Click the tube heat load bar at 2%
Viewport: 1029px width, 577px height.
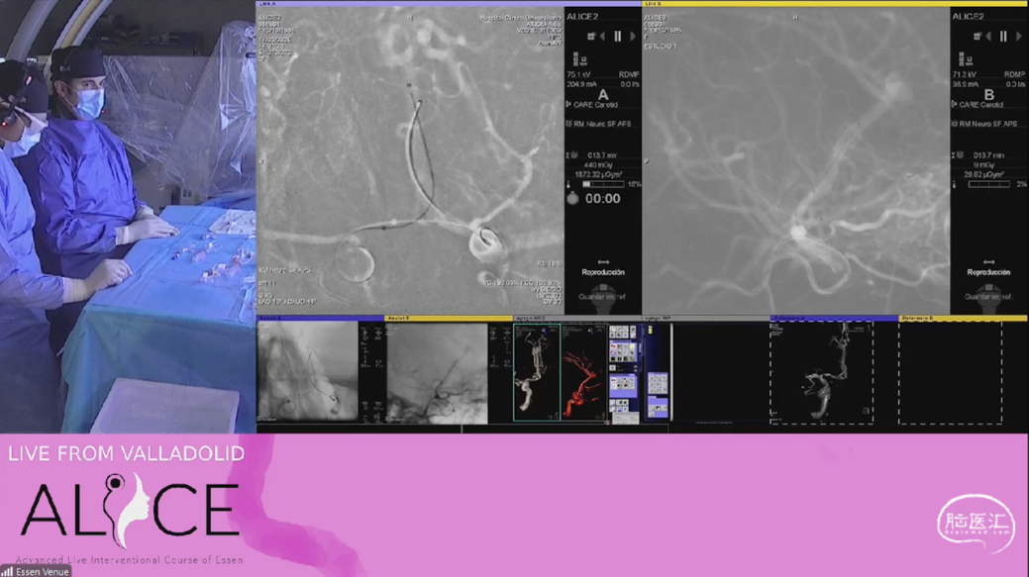pos(989,184)
